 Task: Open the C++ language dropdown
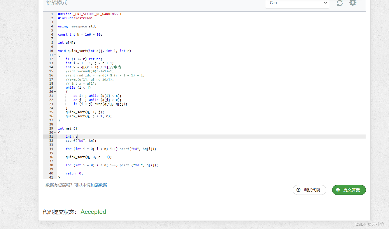[x=297, y=3]
